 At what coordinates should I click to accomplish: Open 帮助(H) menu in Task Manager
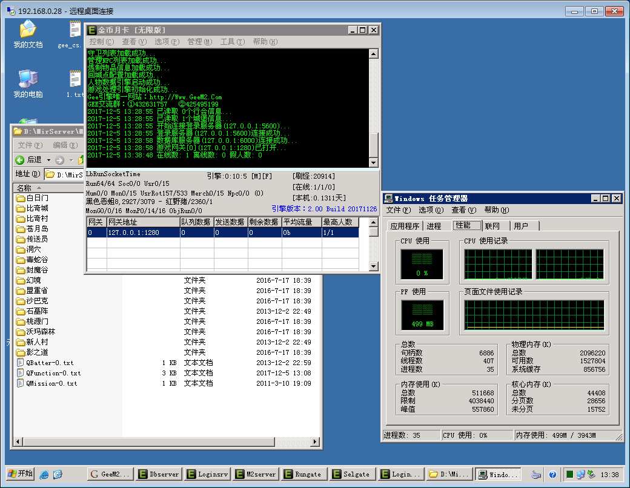(x=497, y=210)
